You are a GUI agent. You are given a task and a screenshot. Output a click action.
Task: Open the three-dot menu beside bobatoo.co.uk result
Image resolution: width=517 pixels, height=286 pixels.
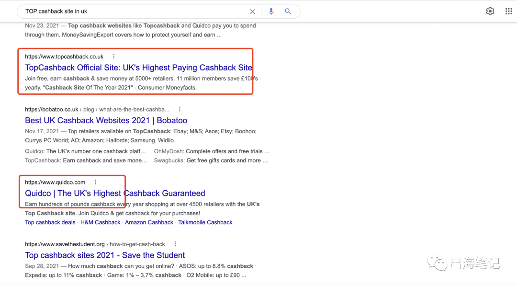[180, 109]
